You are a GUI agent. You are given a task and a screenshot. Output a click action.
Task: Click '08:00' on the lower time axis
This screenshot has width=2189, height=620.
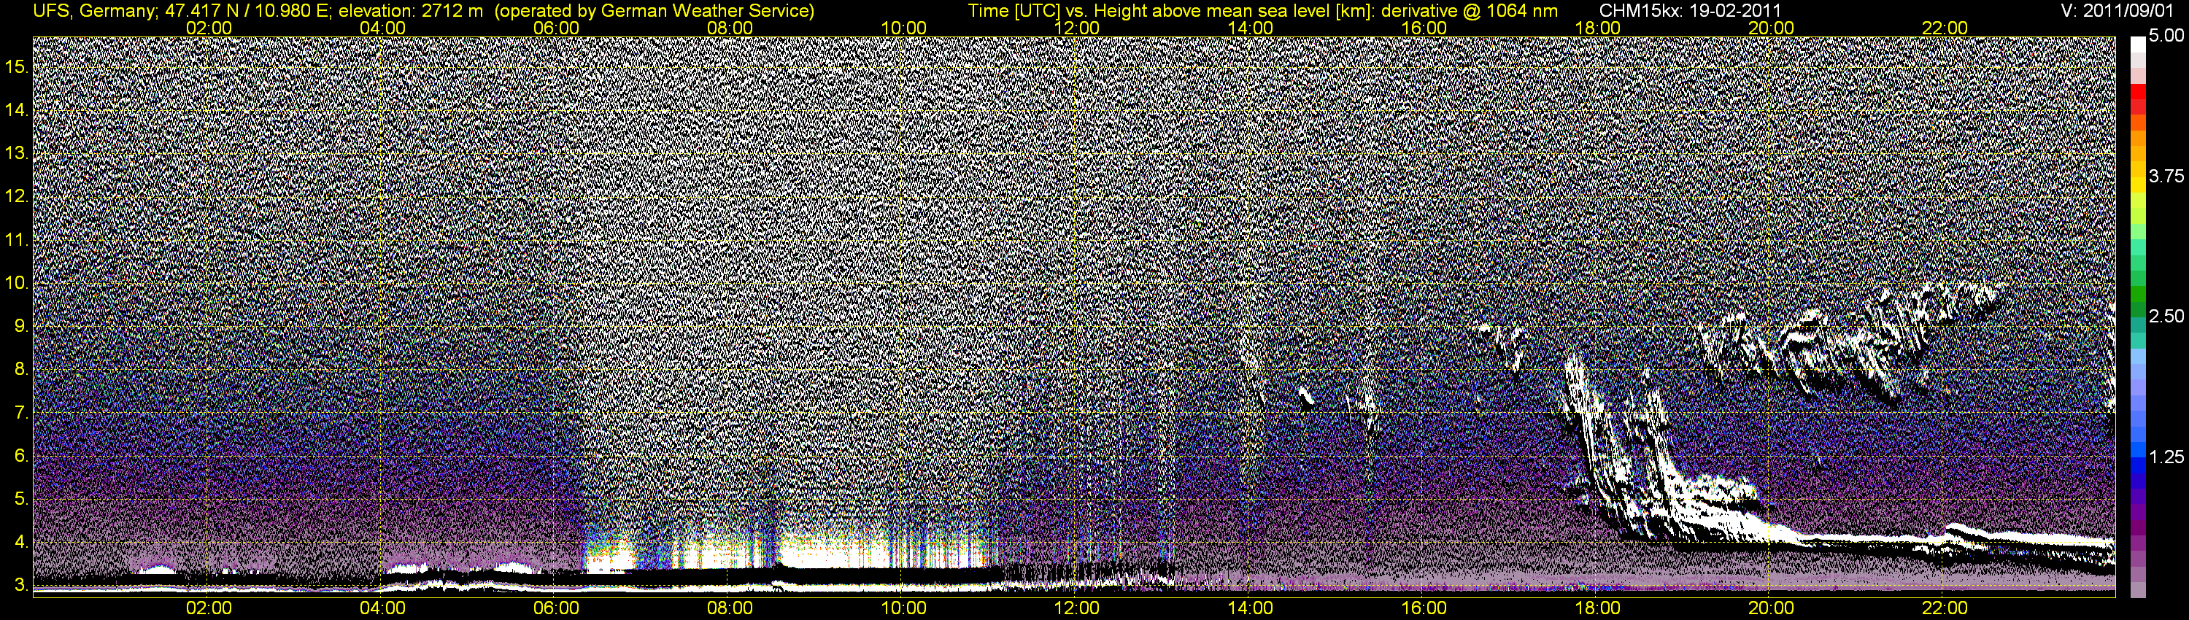[x=730, y=608]
